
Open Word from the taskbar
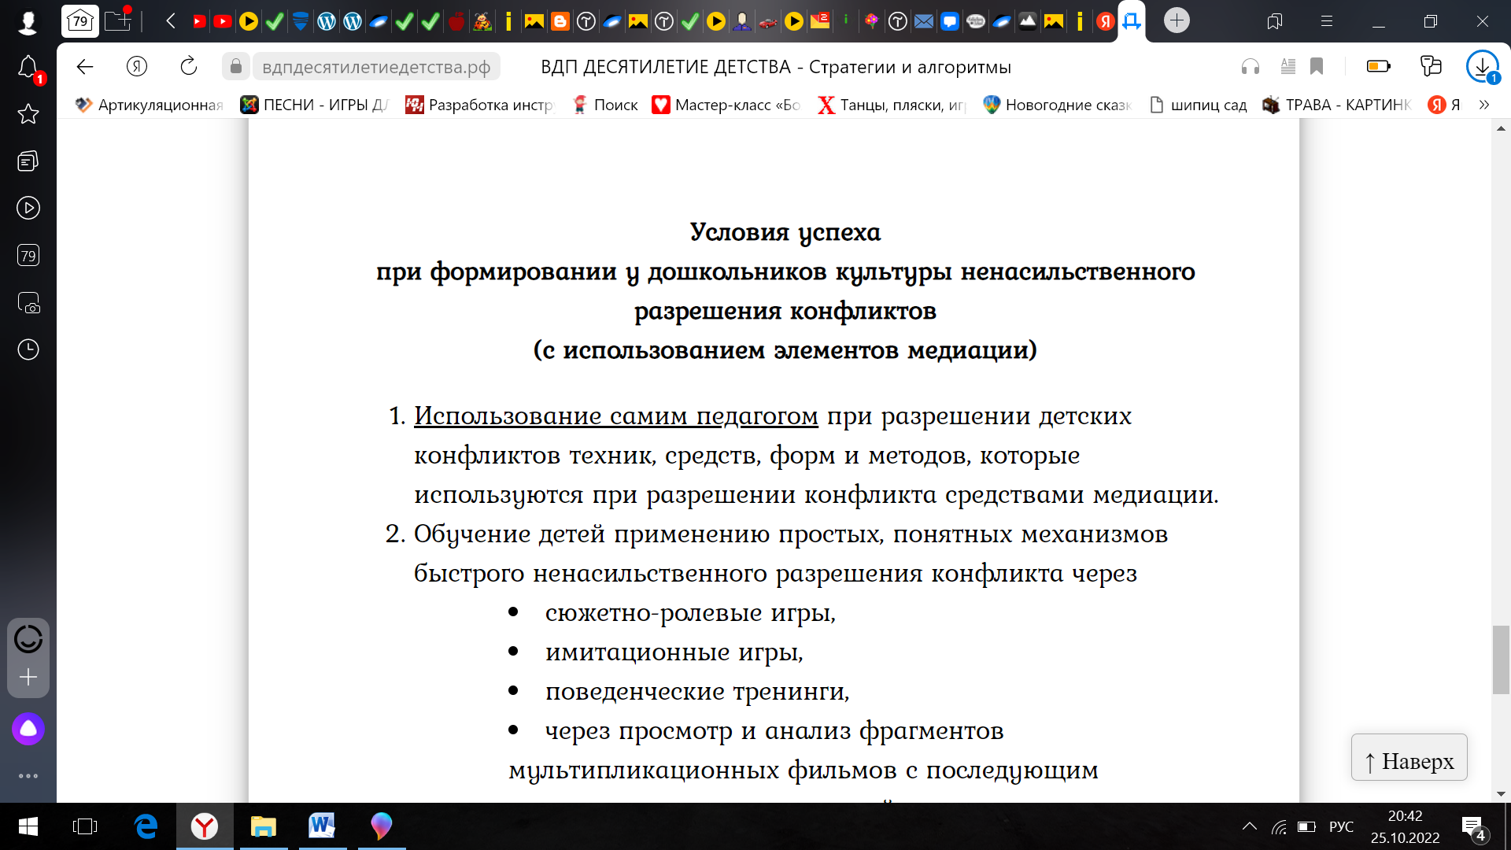322,826
